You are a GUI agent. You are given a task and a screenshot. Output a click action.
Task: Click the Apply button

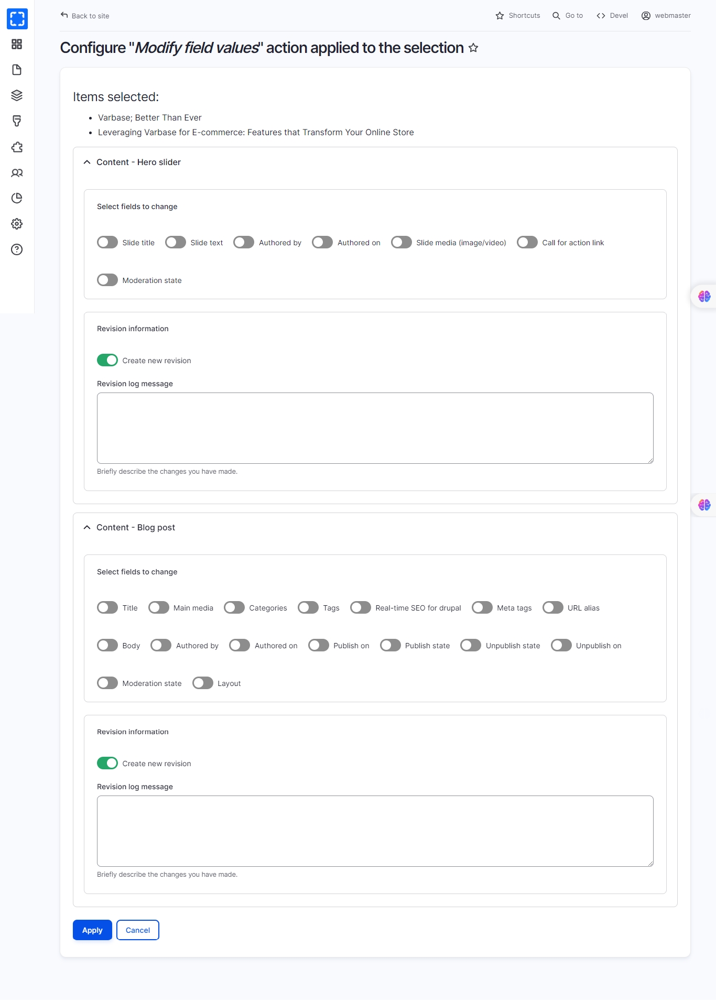[92, 930]
